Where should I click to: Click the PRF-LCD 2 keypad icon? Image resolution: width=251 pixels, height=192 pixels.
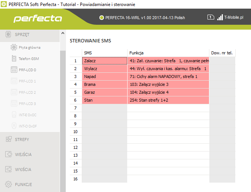[14, 92]
